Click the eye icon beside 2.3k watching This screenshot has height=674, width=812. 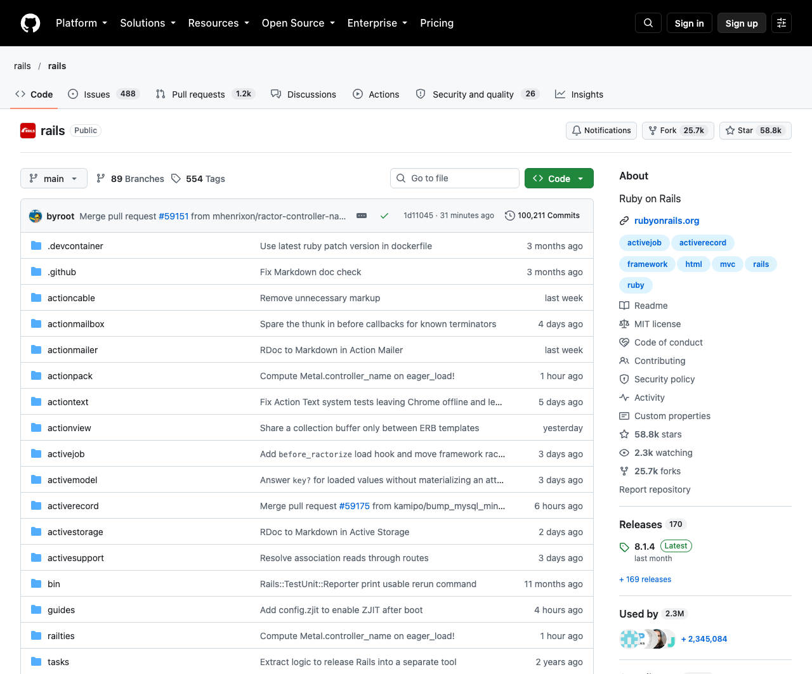624,453
